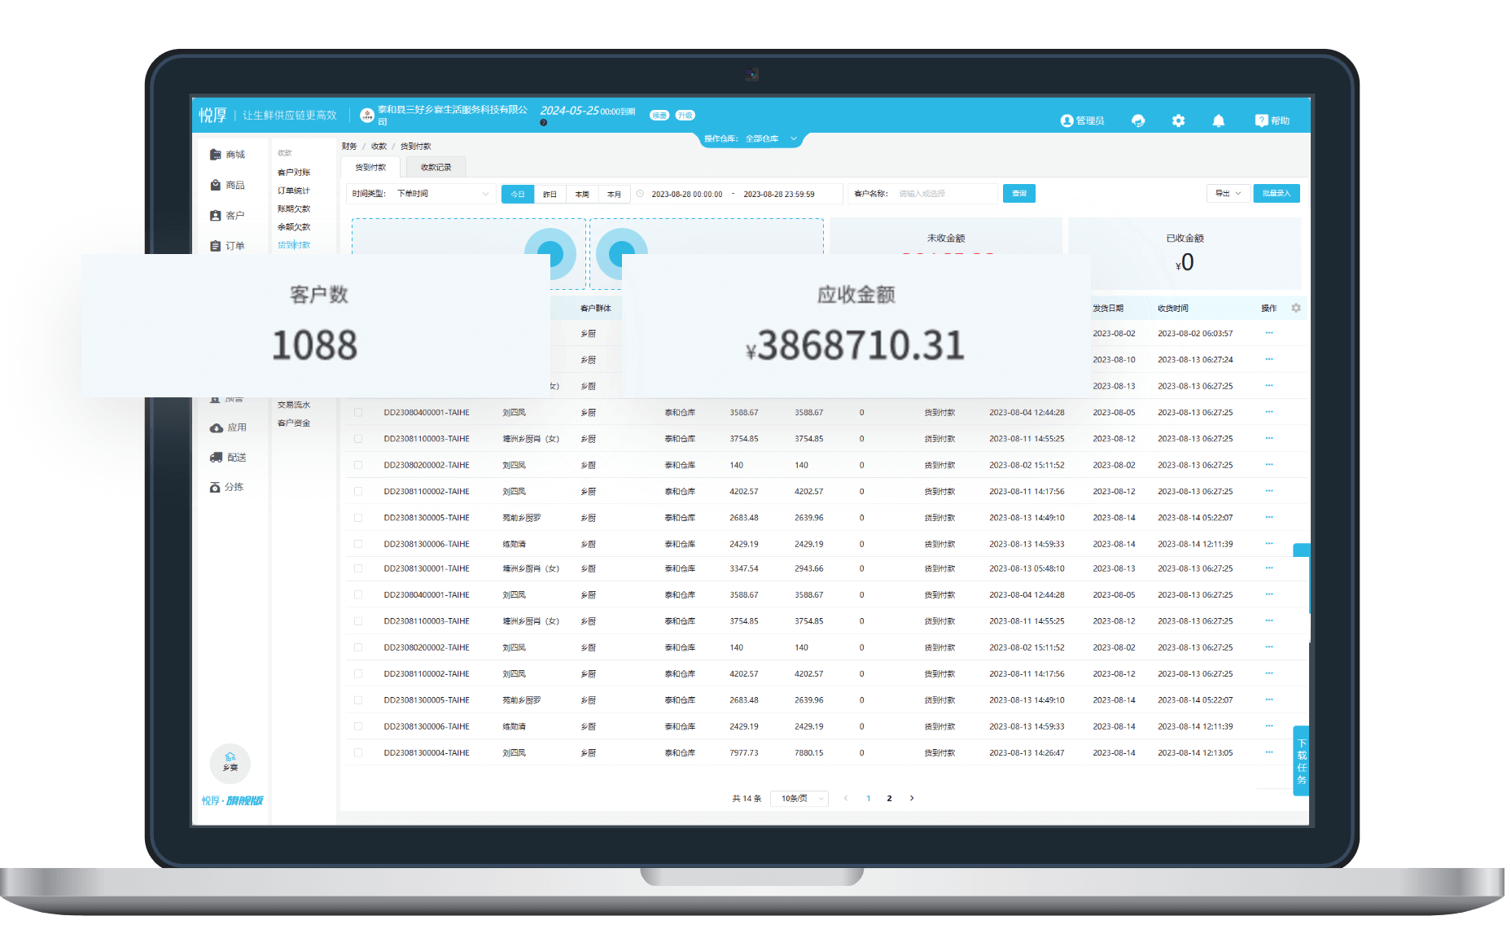1511x938 pixels.
Task: Switch to the 货到付款 tab
Action: coord(370,167)
